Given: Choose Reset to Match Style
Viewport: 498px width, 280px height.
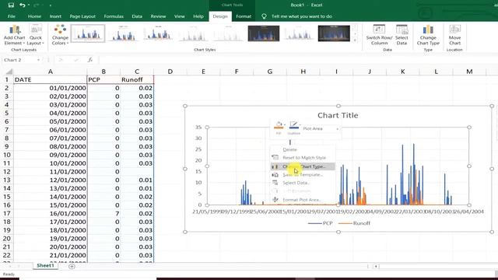Looking at the screenshot, I should click(303, 158).
